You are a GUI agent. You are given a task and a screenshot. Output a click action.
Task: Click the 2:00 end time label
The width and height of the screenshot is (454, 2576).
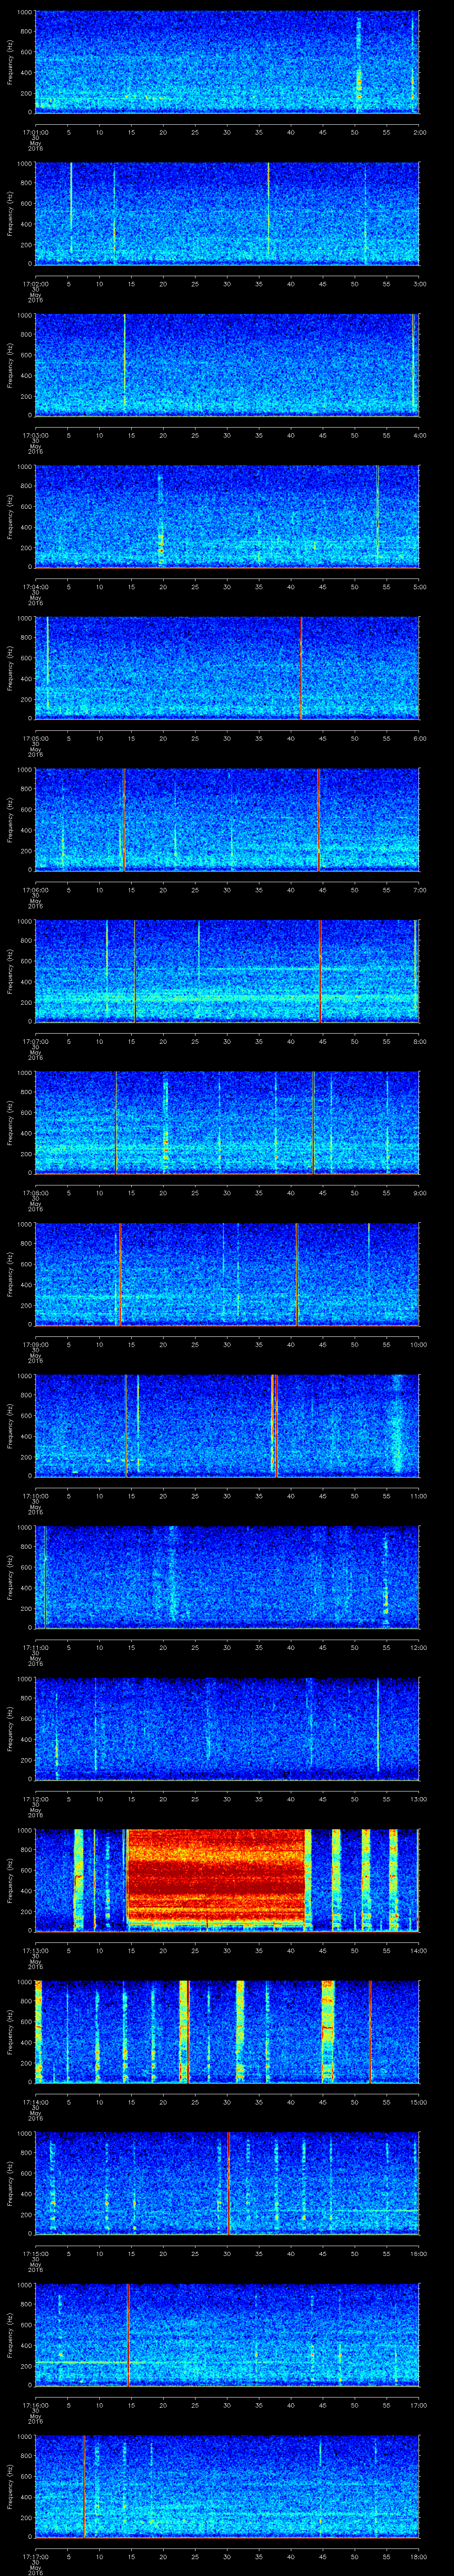(x=419, y=131)
